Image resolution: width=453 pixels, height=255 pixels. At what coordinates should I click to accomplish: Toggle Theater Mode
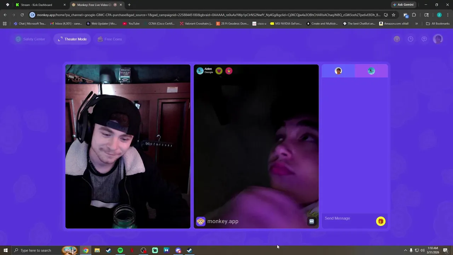click(x=72, y=39)
